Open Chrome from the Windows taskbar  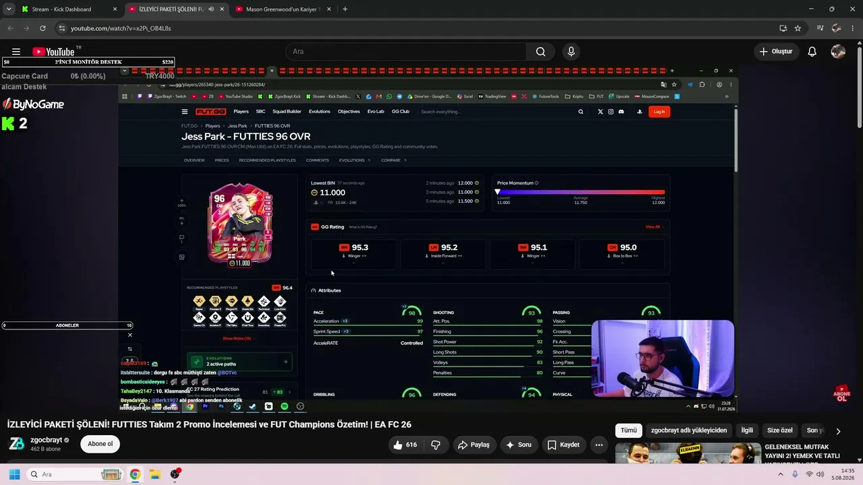coord(135,474)
